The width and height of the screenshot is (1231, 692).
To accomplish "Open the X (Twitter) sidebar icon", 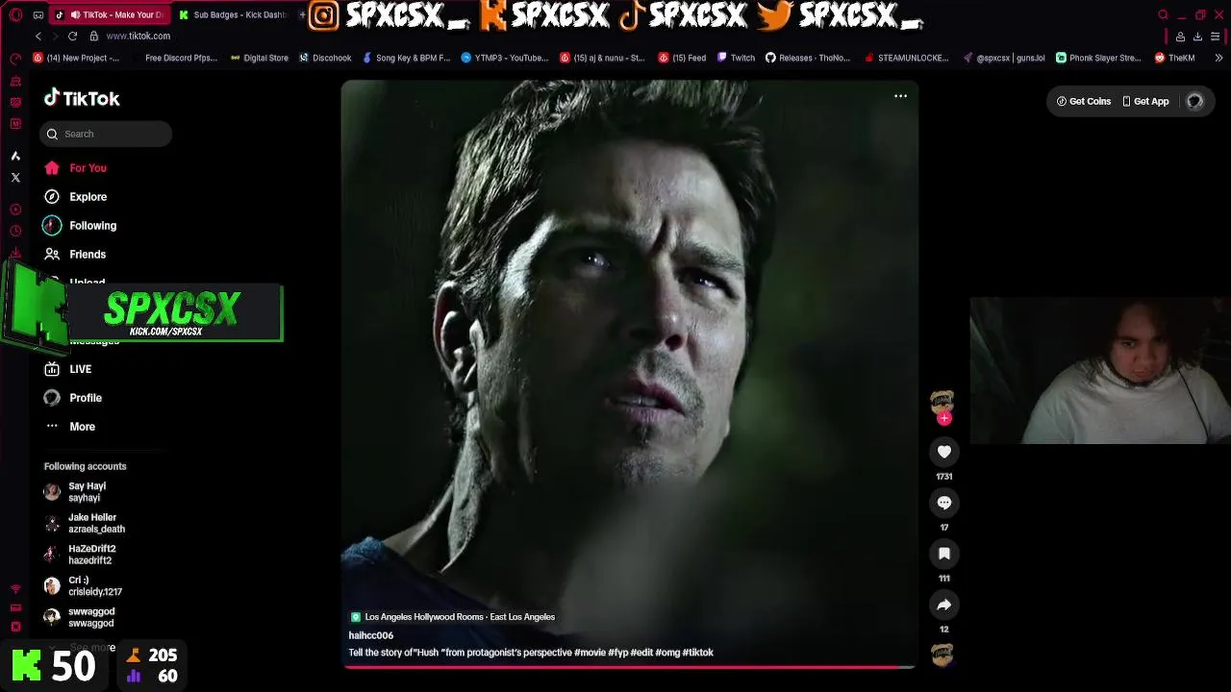I will 15,178.
